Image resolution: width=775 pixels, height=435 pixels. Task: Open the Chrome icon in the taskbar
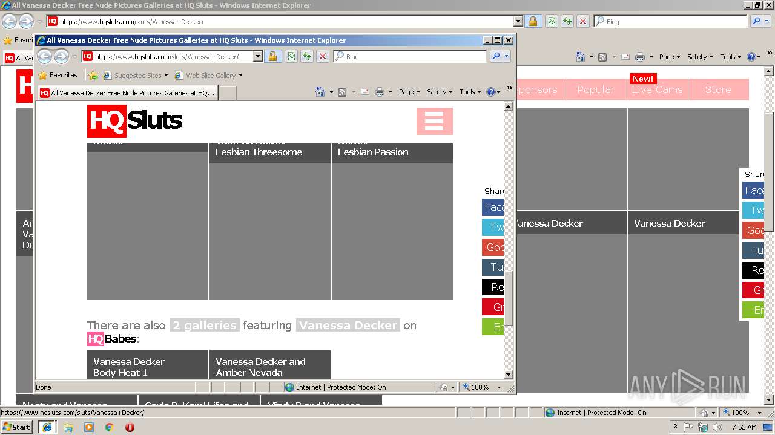coord(109,427)
